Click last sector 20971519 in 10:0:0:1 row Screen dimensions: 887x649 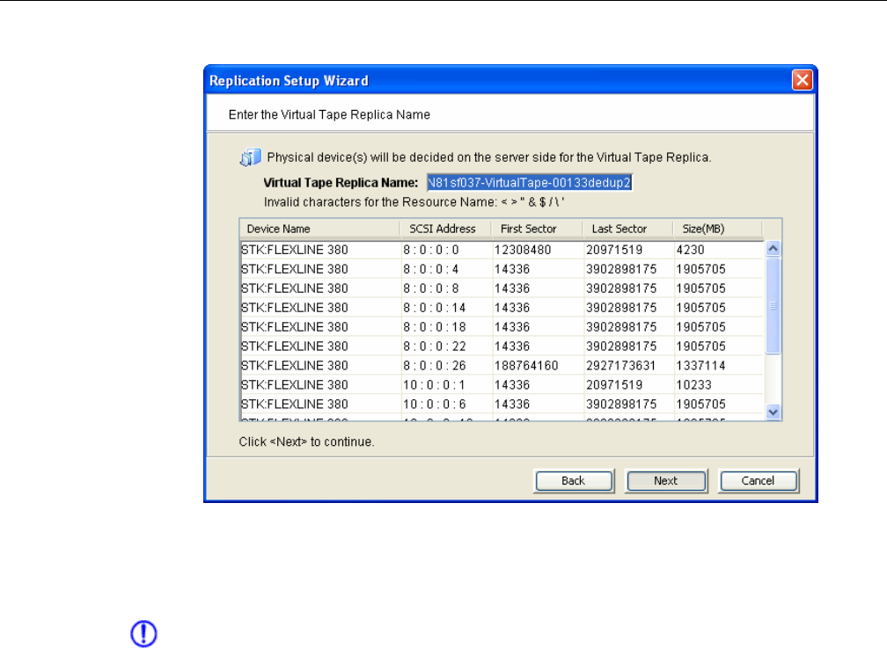click(614, 384)
